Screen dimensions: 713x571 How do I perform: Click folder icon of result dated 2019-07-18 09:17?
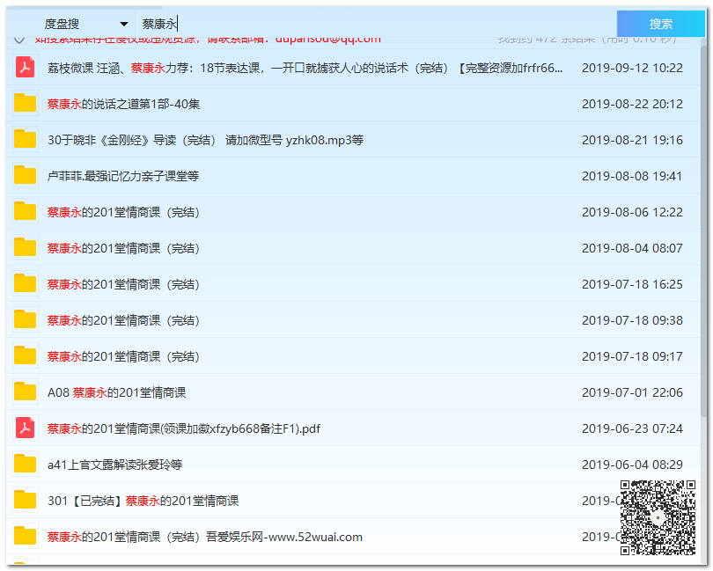25,355
